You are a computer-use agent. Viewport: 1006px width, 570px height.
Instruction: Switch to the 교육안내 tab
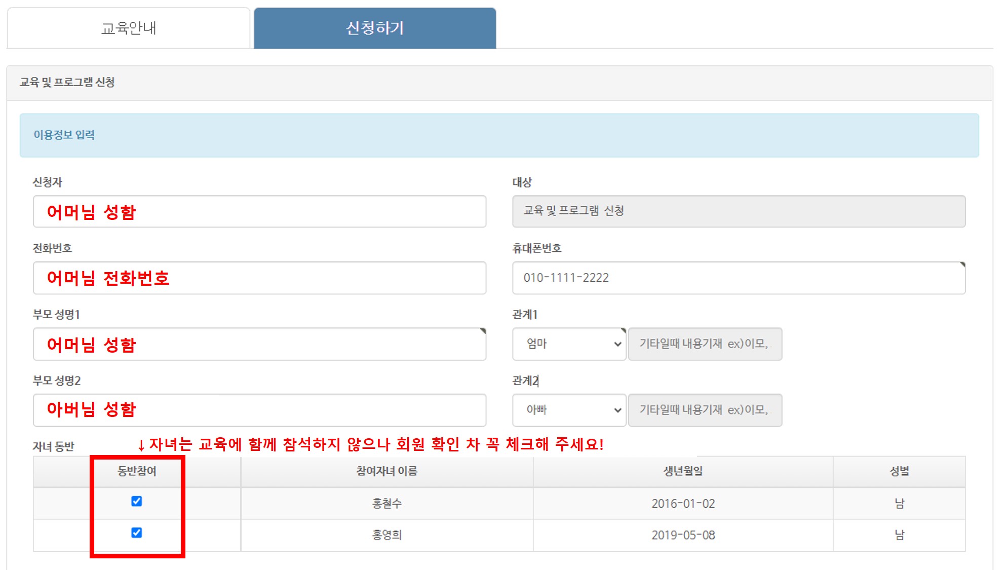click(x=129, y=28)
